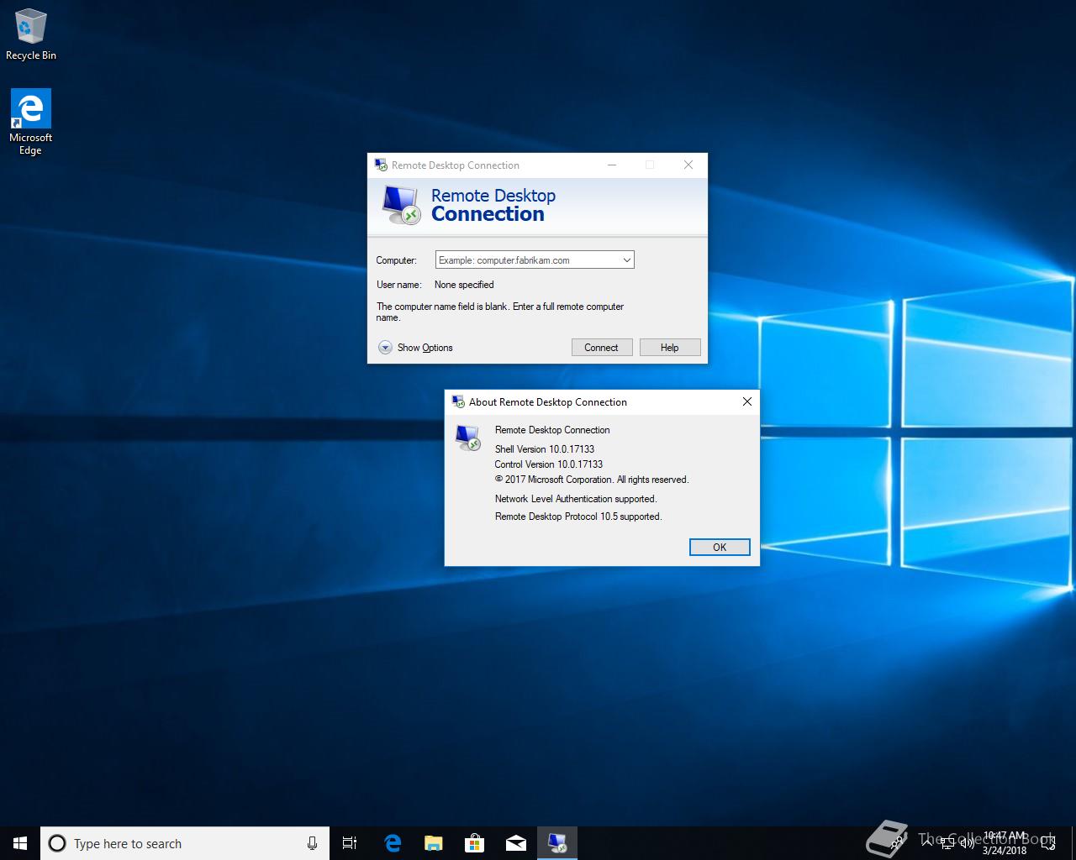Click the '2017 Microsoft Corporation' copyright text
The image size is (1076, 860).
pyautogui.click(x=592, y=480)
